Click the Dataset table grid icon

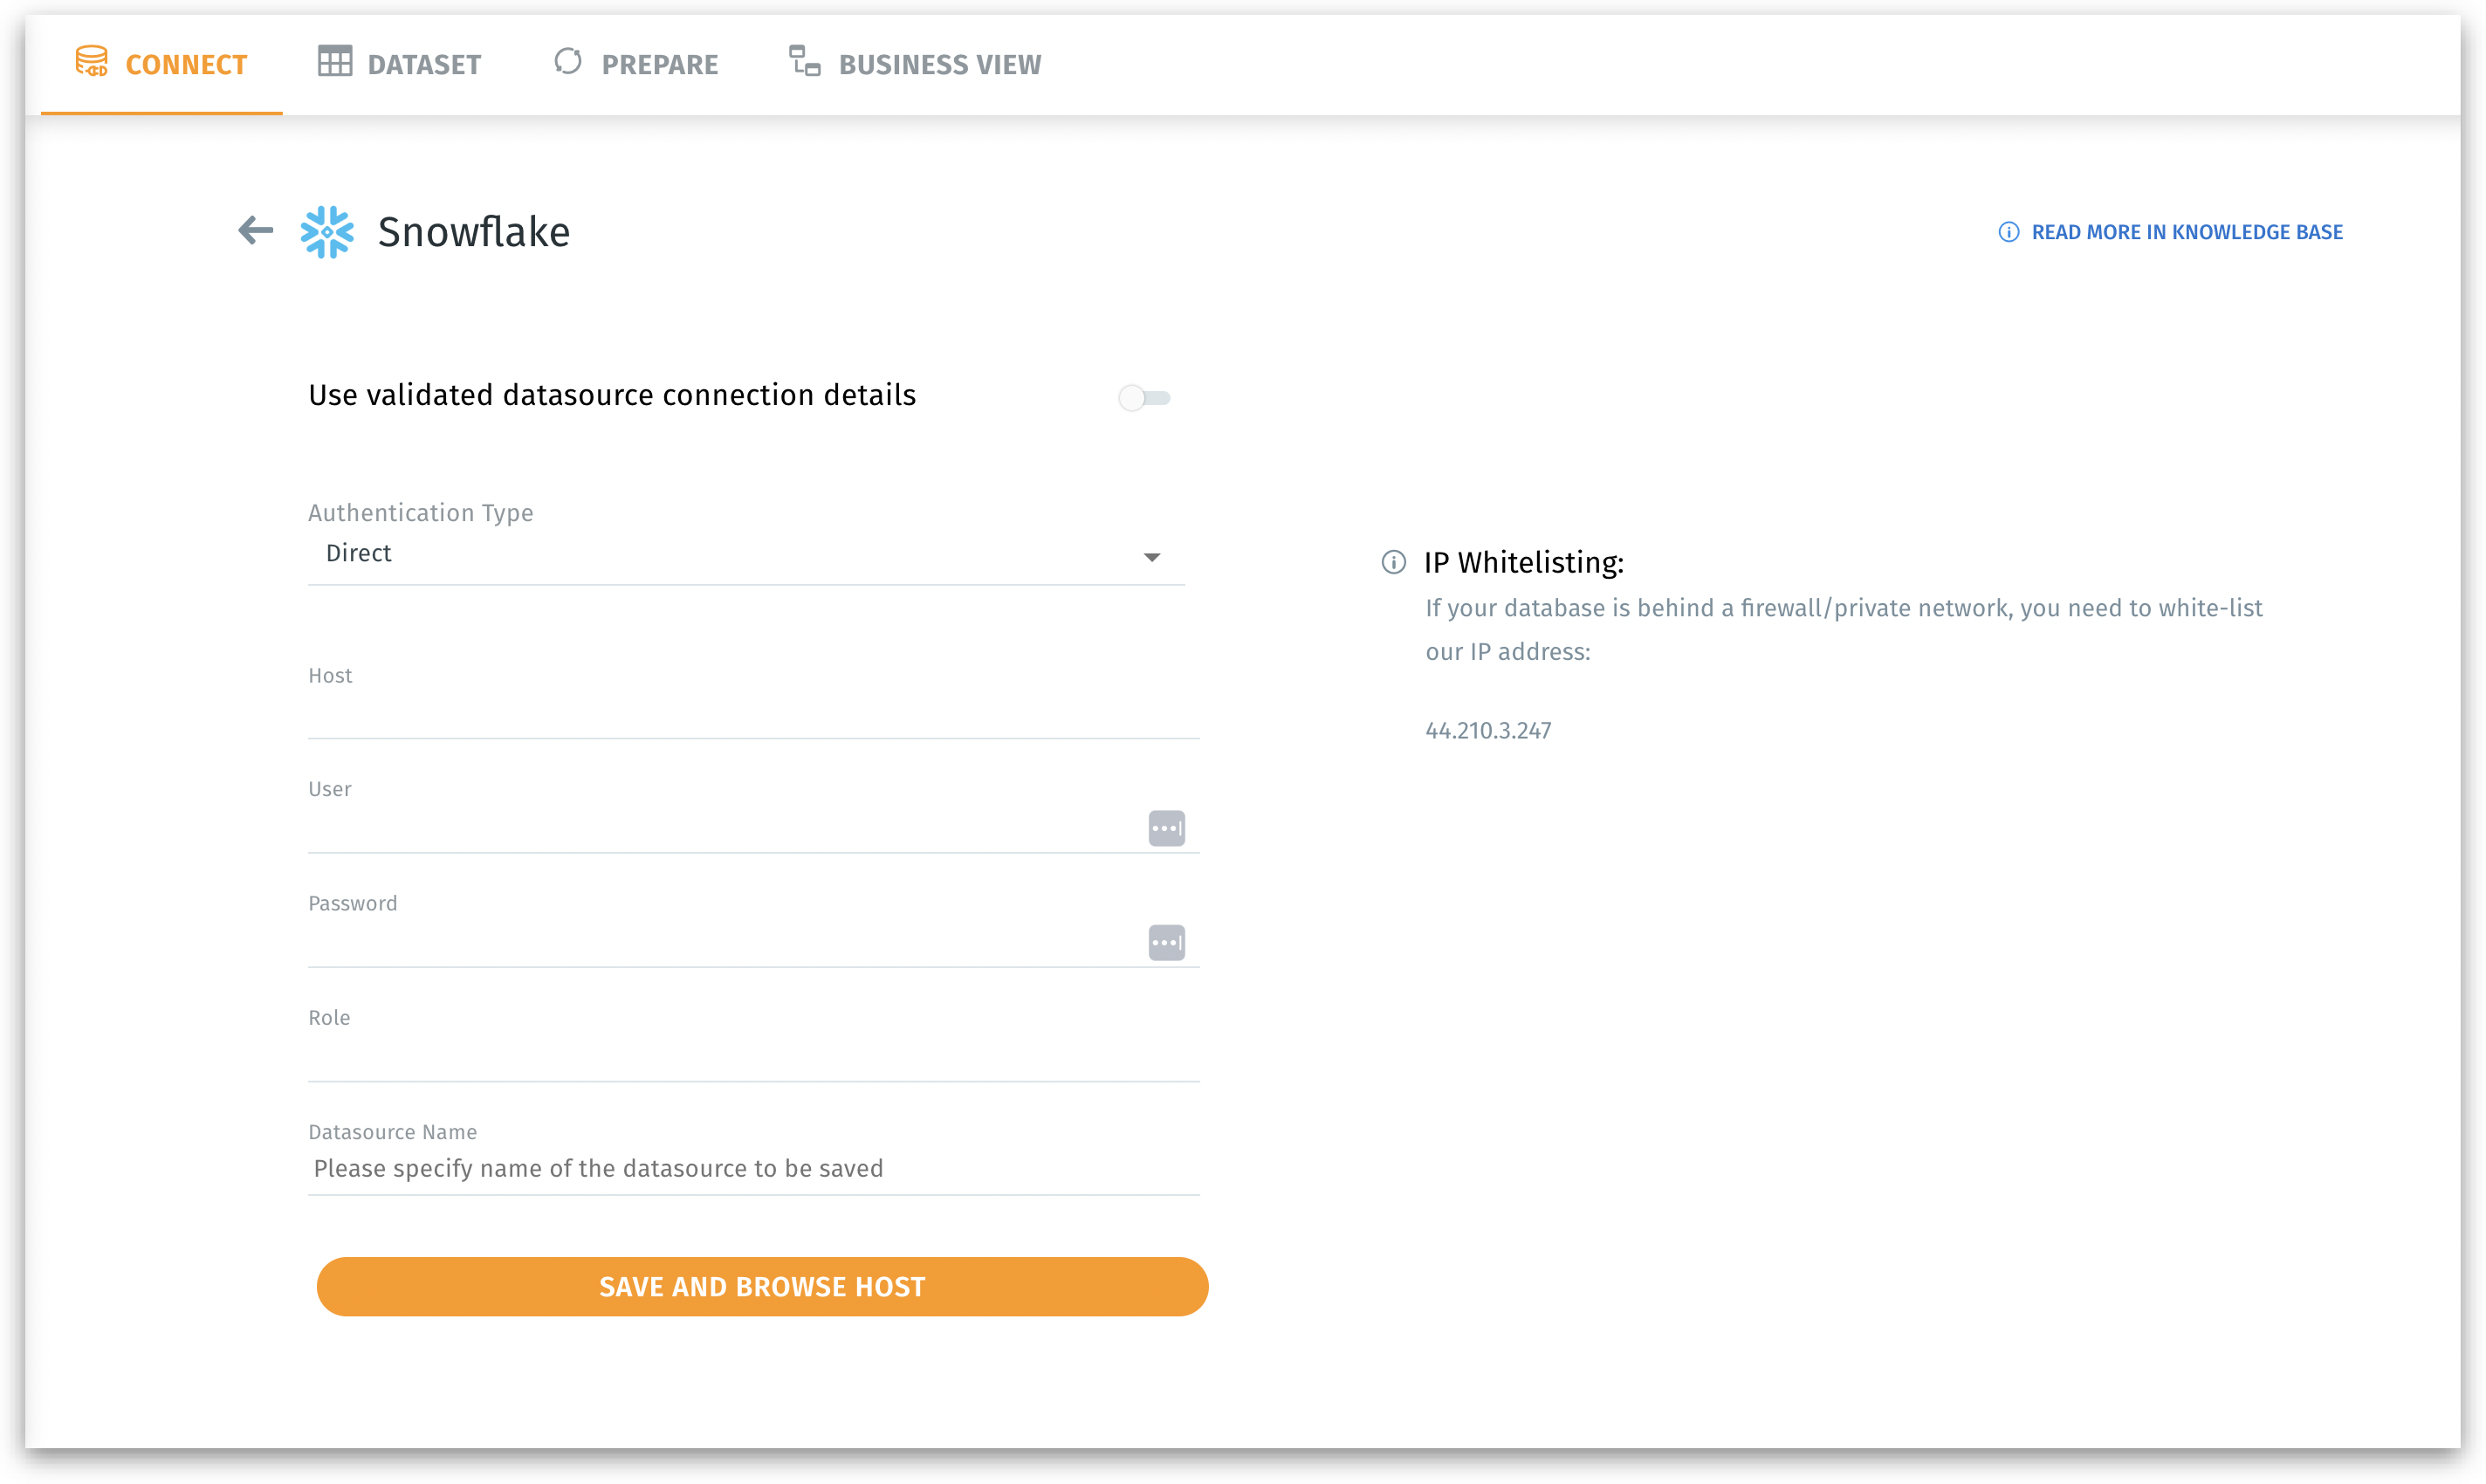point(334,61)
